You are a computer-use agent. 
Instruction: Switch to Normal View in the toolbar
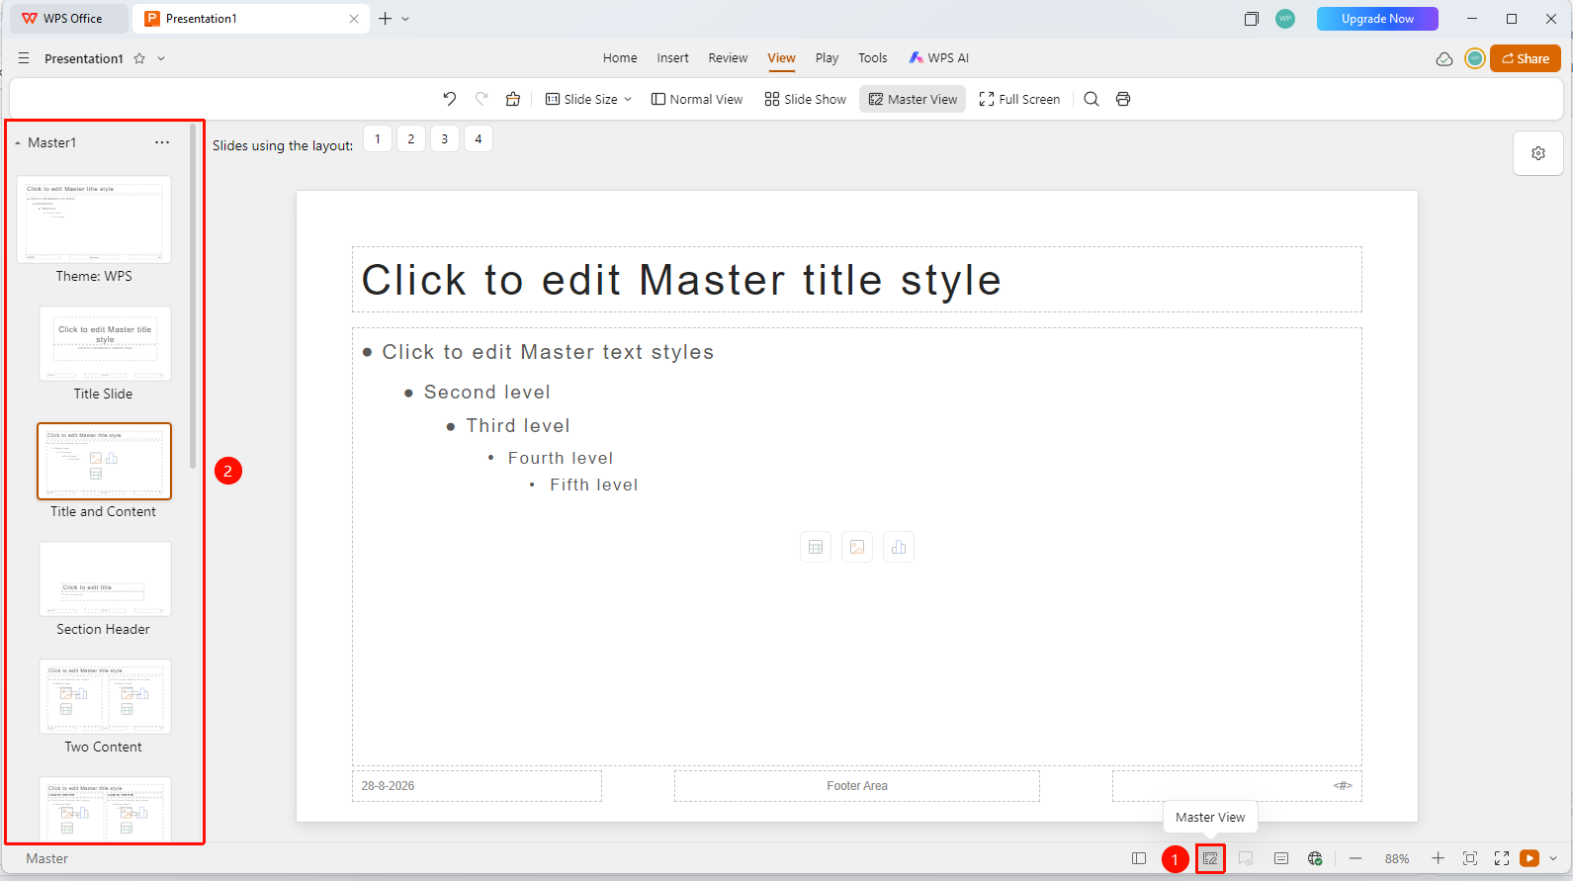697,99
